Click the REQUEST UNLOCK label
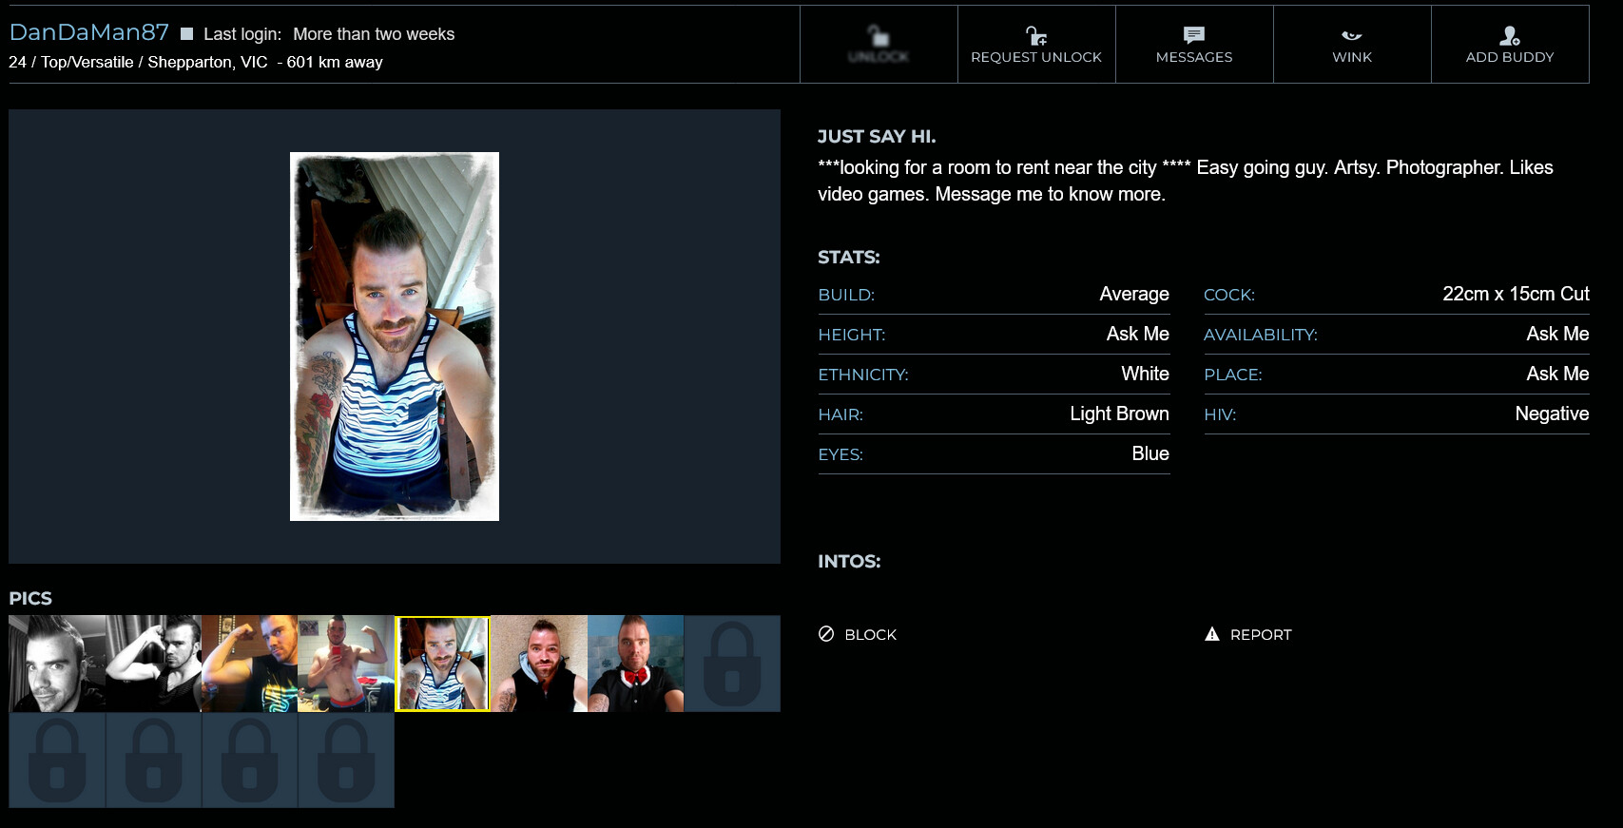 pos(1036,57)
